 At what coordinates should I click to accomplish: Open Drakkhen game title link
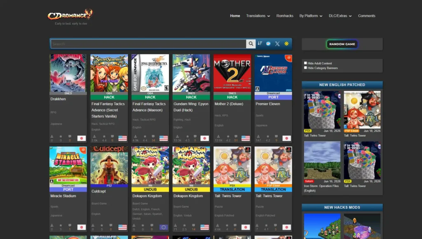click(x=58, y=99)
